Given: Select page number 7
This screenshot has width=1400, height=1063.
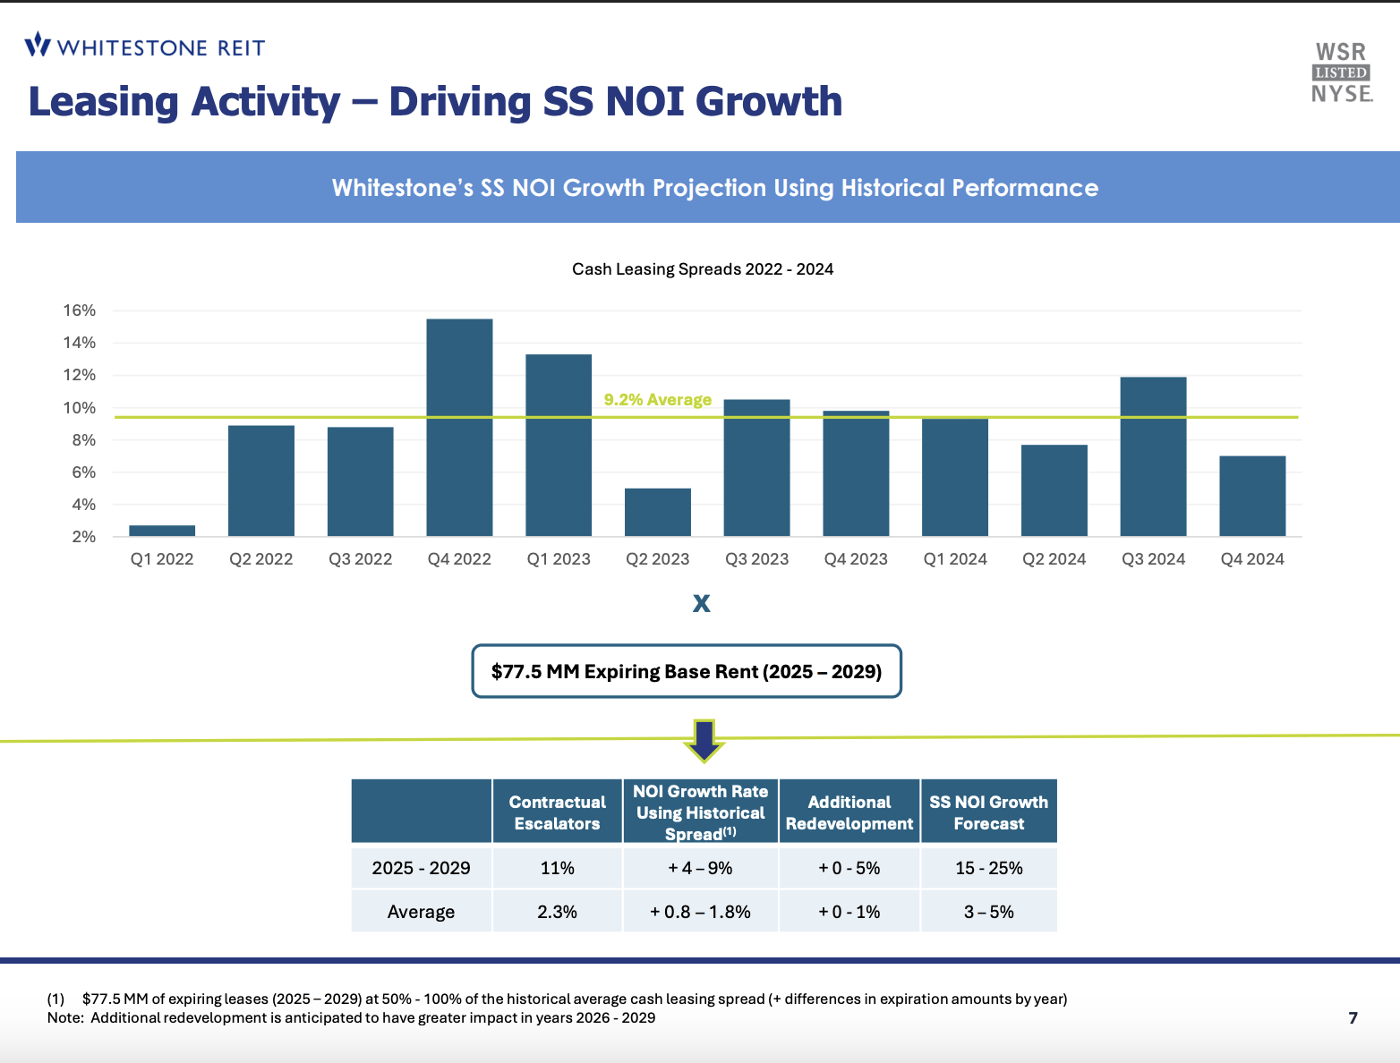Looking at the screenshot, I should click(1353, 1017).
